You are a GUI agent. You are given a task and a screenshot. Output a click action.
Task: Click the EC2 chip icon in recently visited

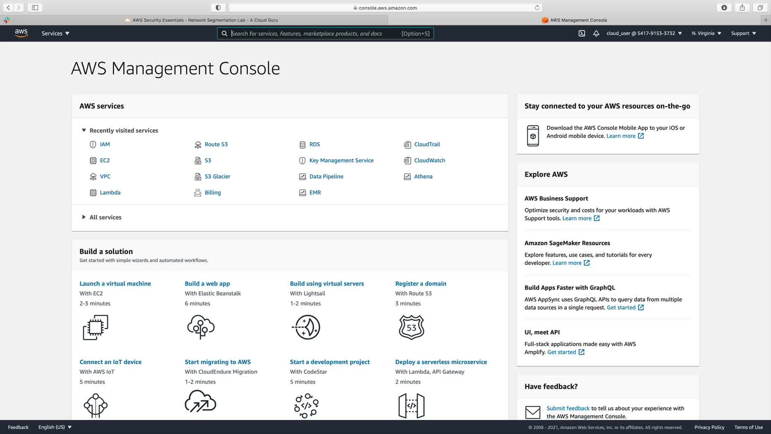click(x=93, y=160)
